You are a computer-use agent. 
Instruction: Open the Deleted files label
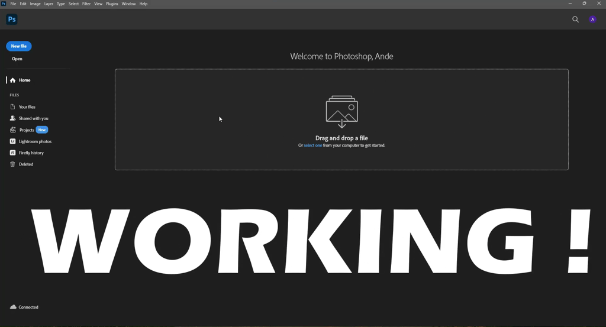[26, 164]
